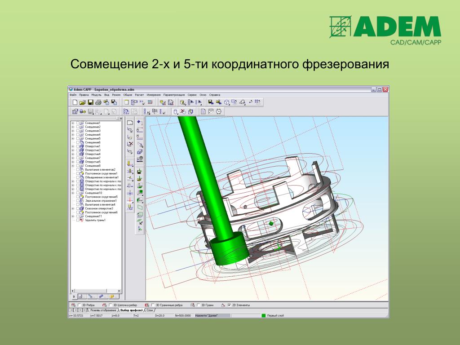
Task: Click the zoom magnifier view icon
Action: pos(242,102)
